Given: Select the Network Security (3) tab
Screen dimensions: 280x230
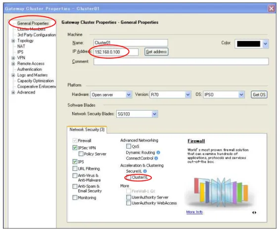Looking at the screenshot, I should click(87, 129).
